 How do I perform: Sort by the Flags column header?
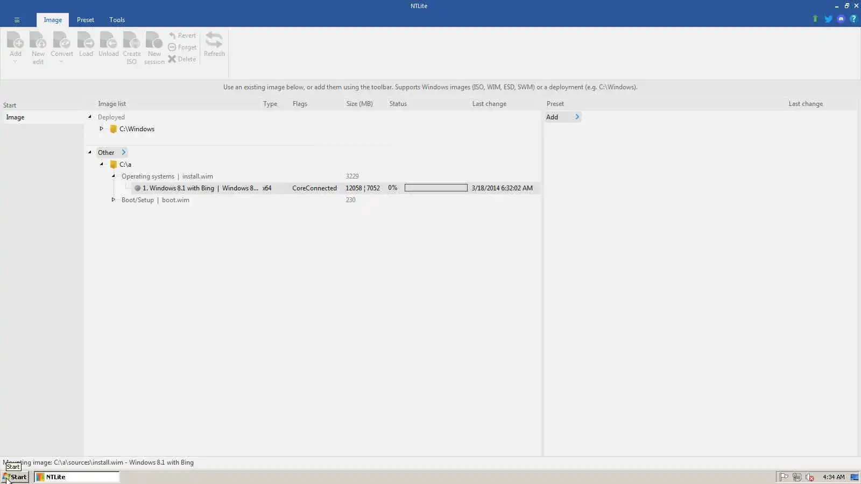(x=300, y=104)
